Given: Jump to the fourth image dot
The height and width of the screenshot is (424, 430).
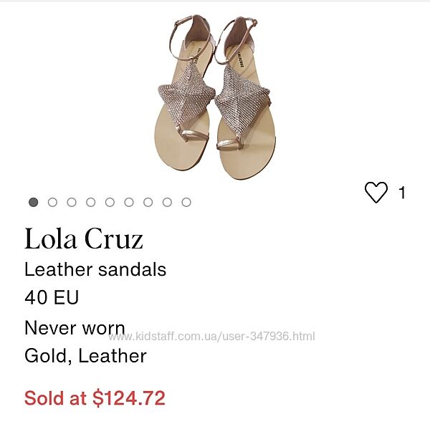Looking at the screenshot, I should tap(90, 202).
